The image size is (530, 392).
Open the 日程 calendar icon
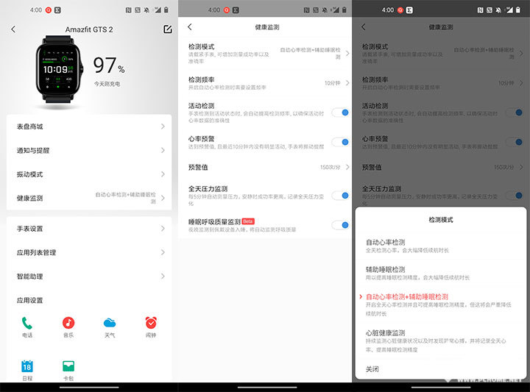click(27, 366)
